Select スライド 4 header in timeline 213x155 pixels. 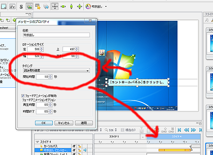click(173, 136)
